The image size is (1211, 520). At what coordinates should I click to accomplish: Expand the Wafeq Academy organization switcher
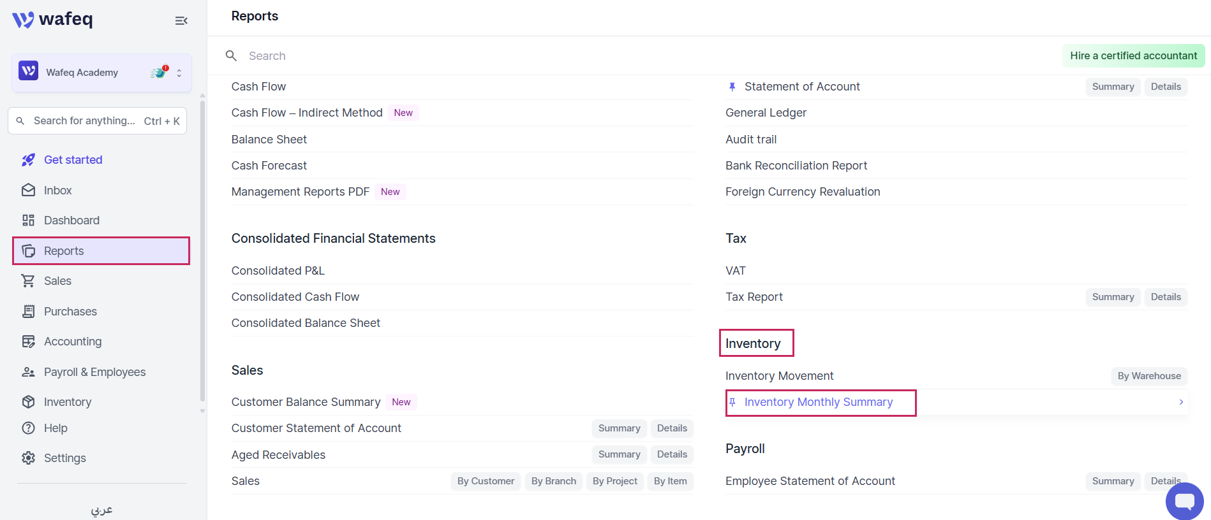tap(179, 73)
